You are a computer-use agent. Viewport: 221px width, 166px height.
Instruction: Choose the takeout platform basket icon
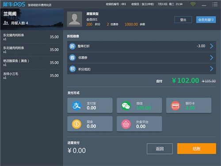pos(126,124)
